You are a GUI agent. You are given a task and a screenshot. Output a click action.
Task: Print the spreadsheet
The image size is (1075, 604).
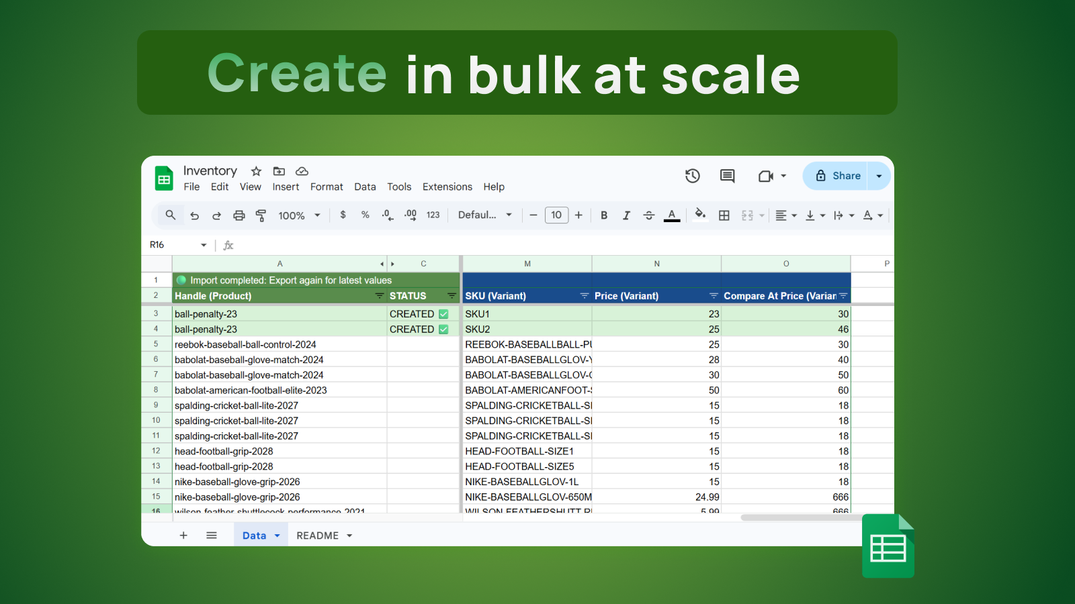click(x=239, y=215)
